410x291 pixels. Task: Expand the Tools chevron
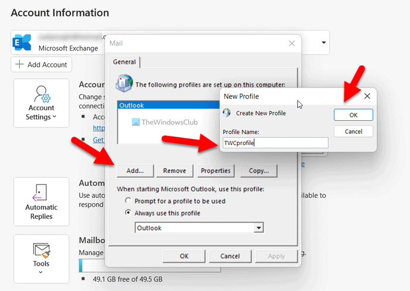pyautogui.click(x=41, y=272)
